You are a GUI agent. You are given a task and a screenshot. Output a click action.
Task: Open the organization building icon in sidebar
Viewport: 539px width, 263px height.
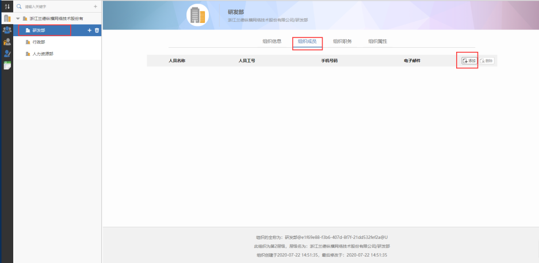pyautogui.click(x=6, y=18)
